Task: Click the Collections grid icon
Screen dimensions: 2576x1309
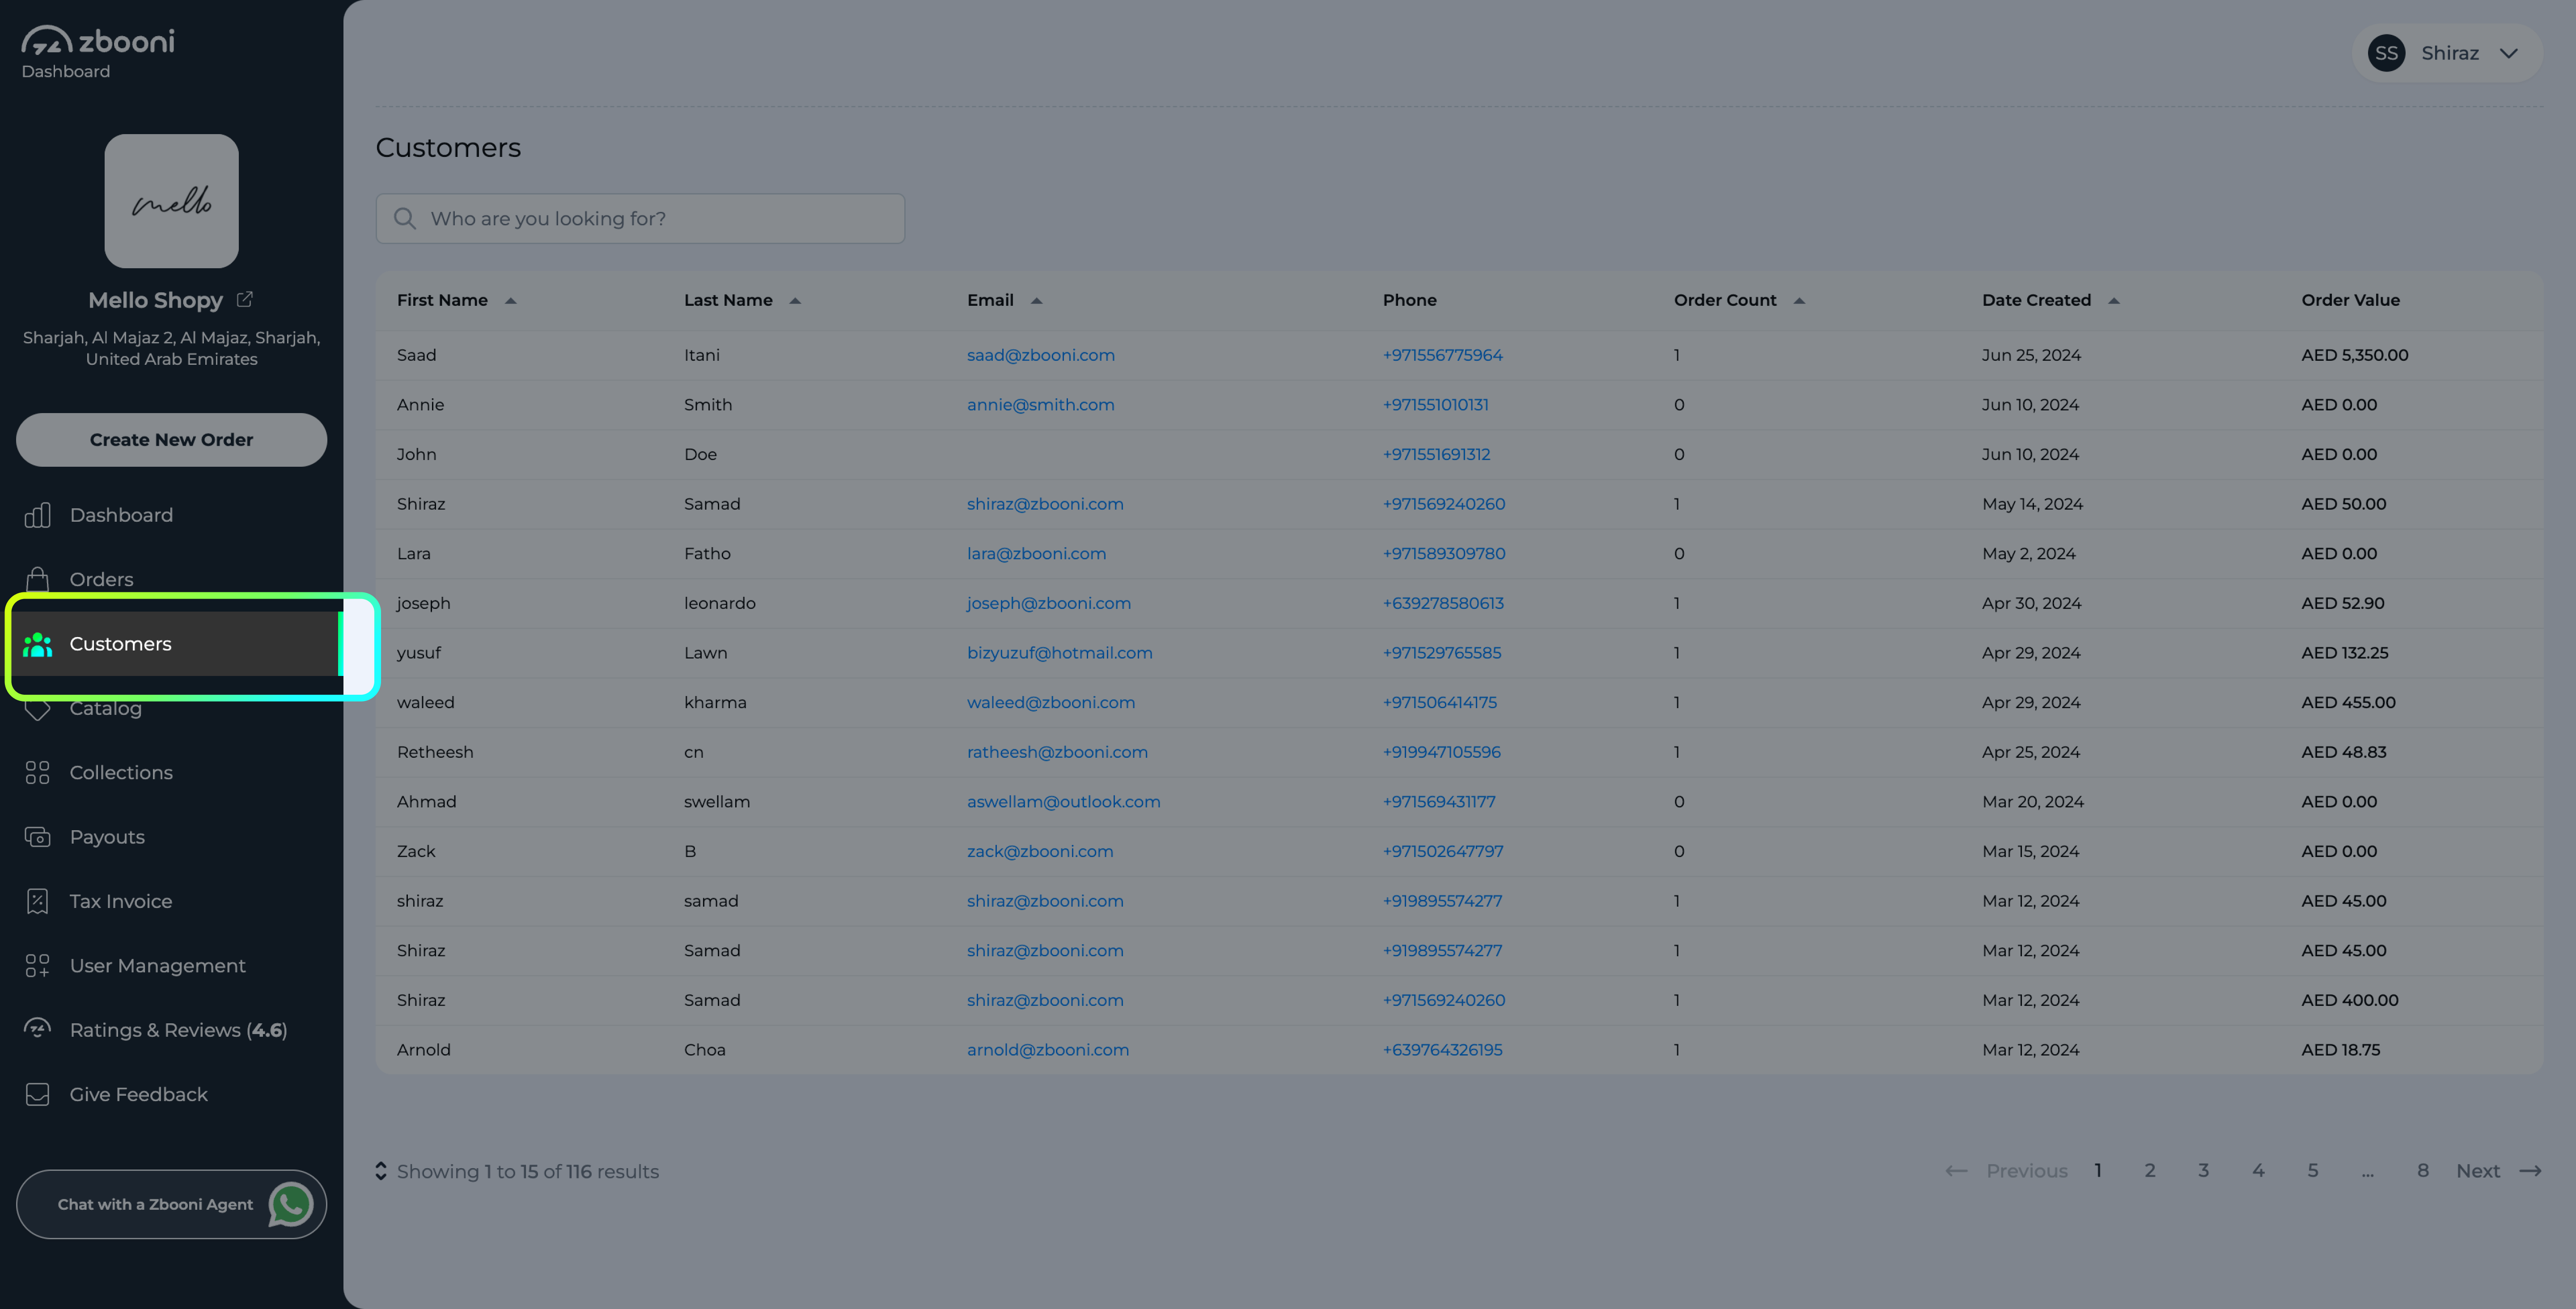Action: [x=37, y=773]
